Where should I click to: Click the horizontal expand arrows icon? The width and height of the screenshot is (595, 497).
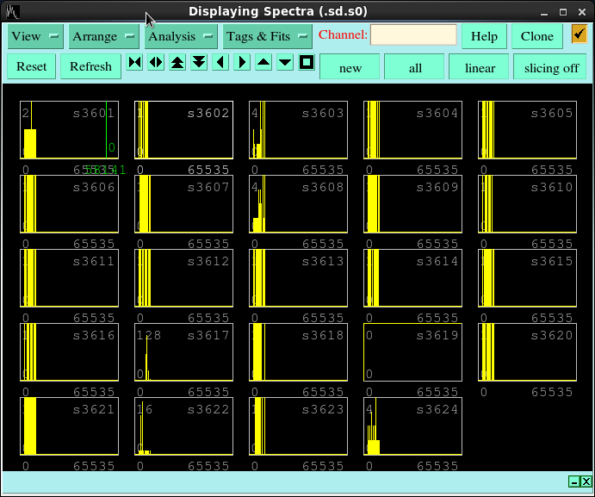coord(156,62)
